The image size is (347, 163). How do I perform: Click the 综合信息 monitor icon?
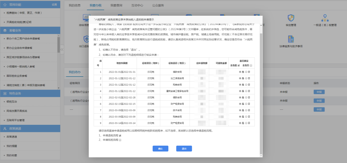(x=86, y=18)
